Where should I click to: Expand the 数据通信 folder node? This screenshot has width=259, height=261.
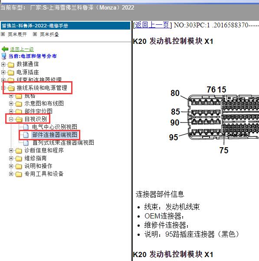click(x=3, y=64)
